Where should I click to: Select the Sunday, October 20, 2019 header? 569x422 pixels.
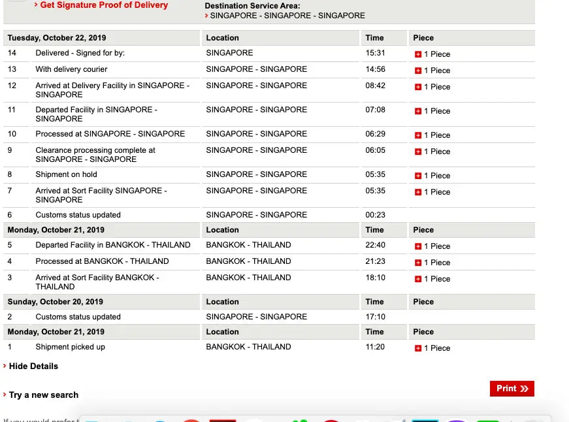click(55, 302)
